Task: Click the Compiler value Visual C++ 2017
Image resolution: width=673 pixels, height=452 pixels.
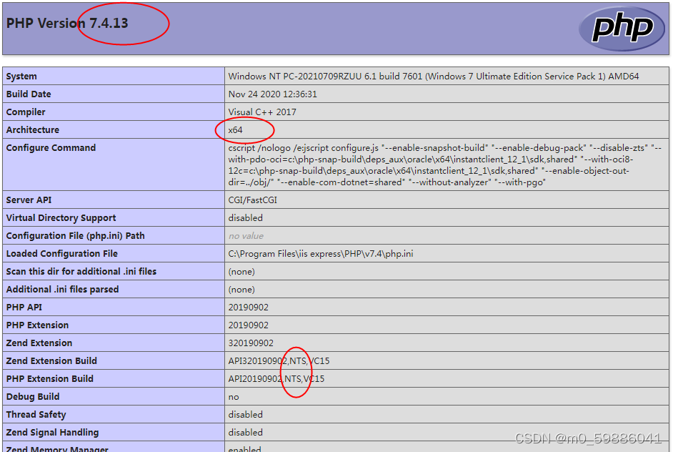Action: coord(262,112)
